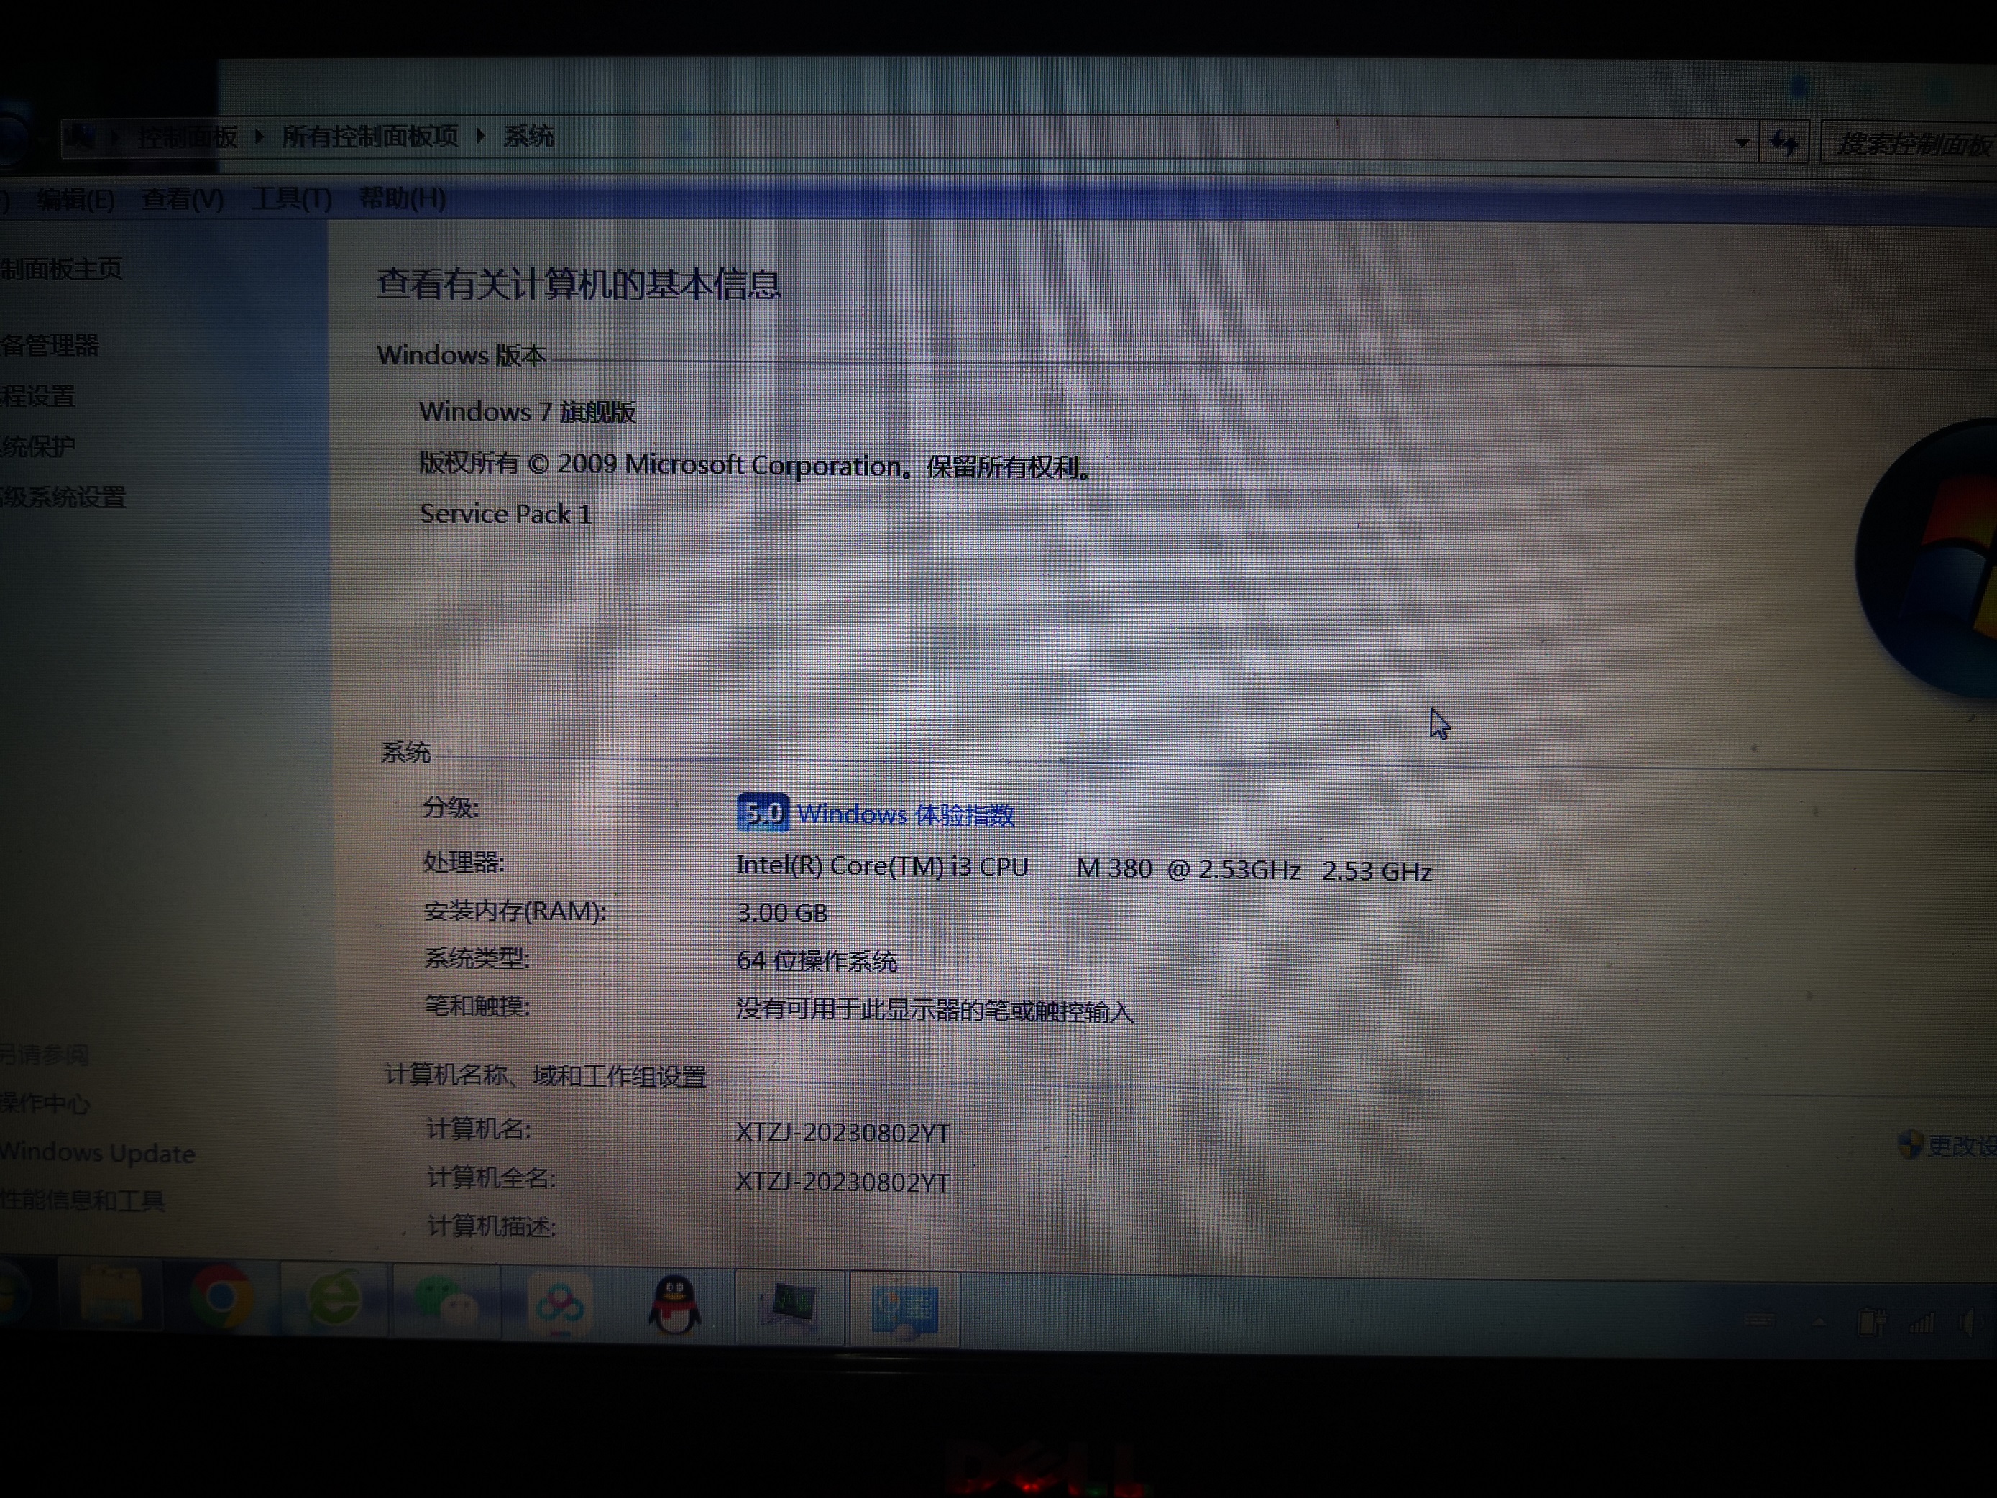This screenshot has width=1997, height=1498.
Task: Click the 系统 breadcrumb segment
Action: click(x=528, y=137)
